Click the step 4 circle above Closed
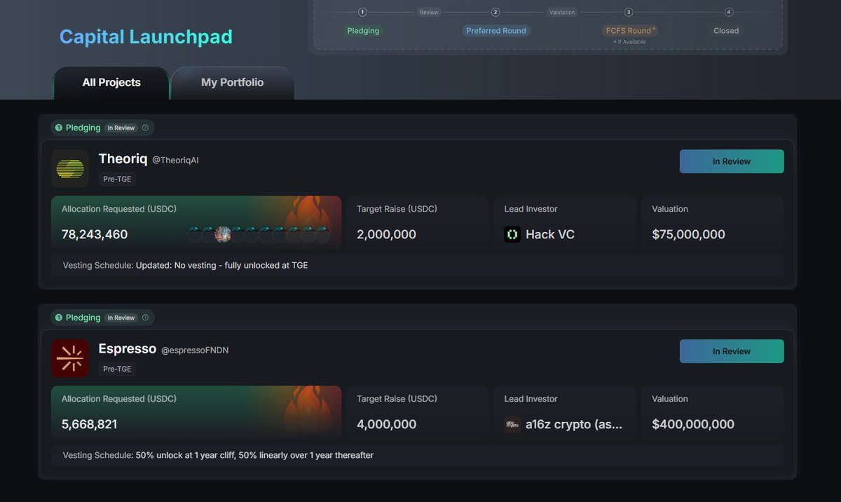 (729, 12)
